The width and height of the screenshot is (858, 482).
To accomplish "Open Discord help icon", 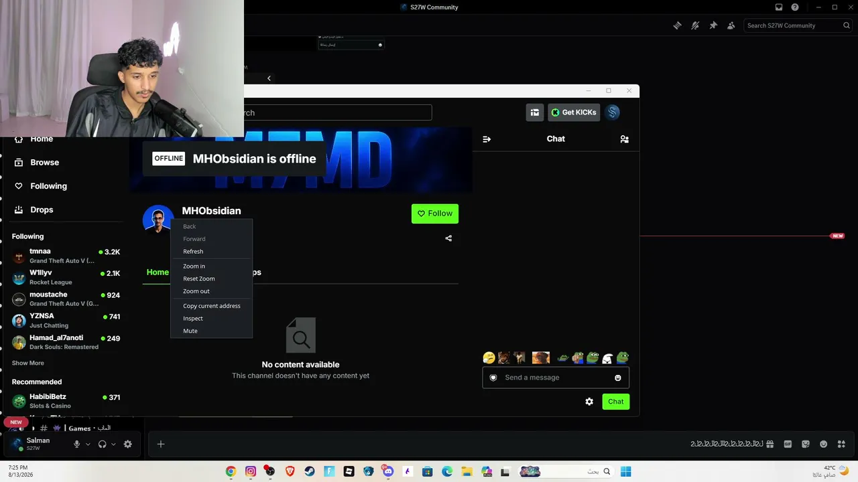I will click(795, 7).
